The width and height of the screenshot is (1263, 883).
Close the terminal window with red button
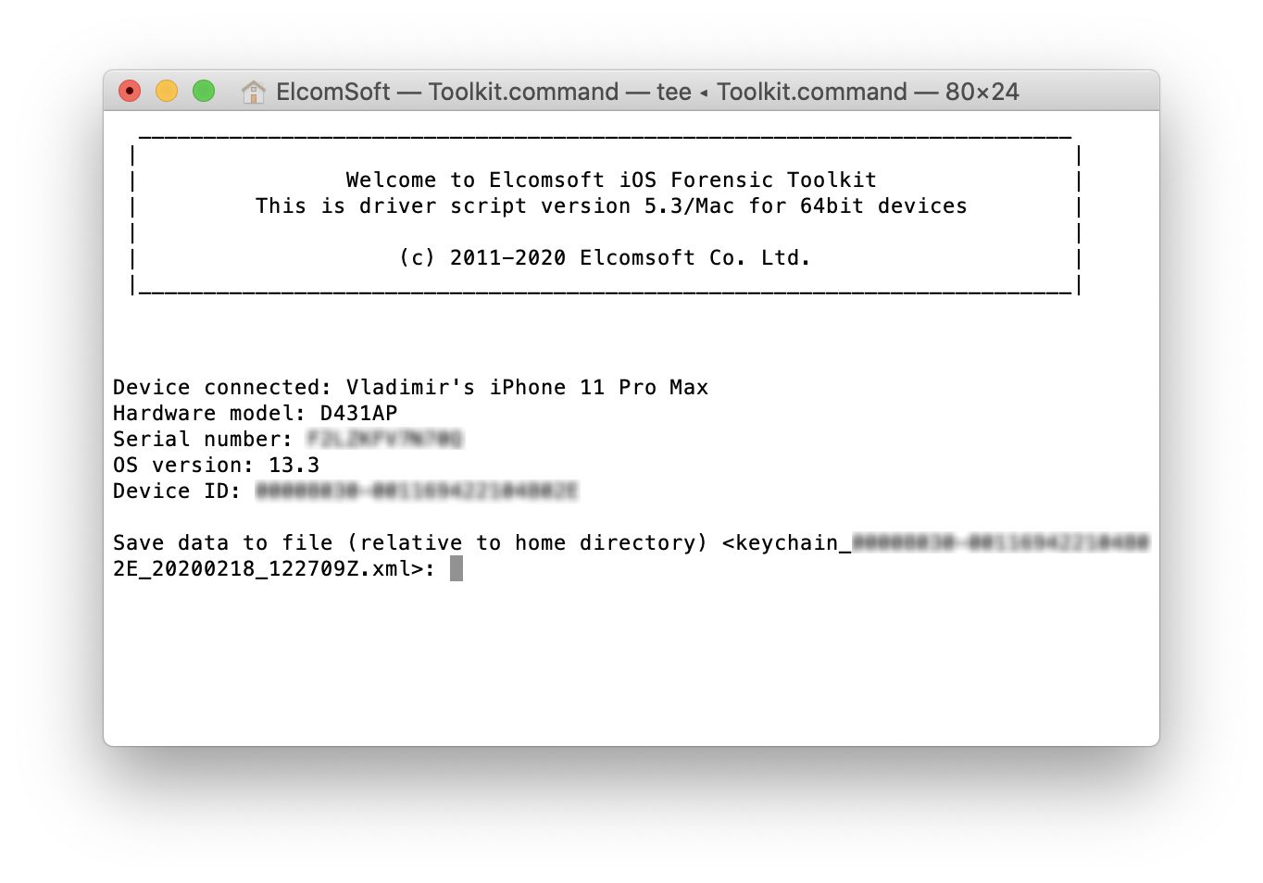(x=130, y=91)
